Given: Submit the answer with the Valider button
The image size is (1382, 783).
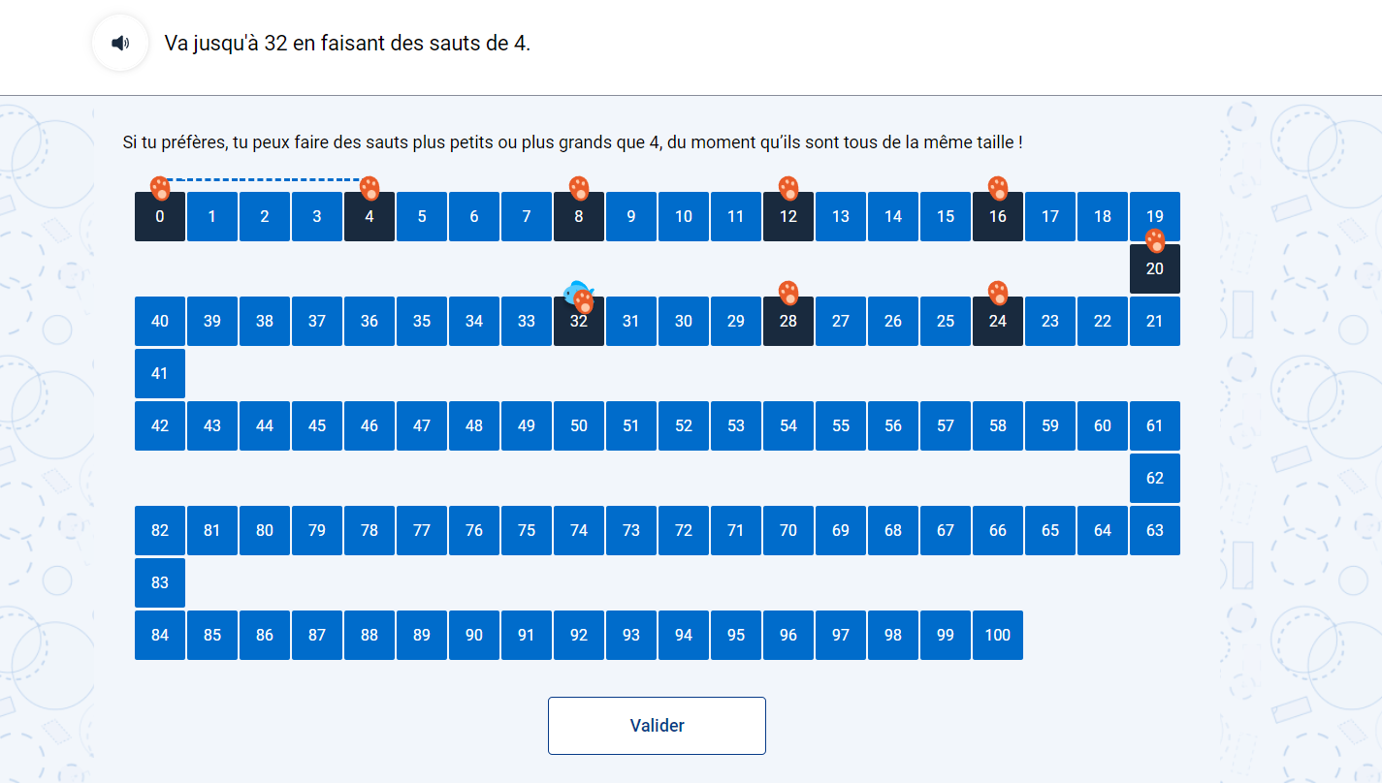Looking at the screenshot, I should (x=657, y=726).
